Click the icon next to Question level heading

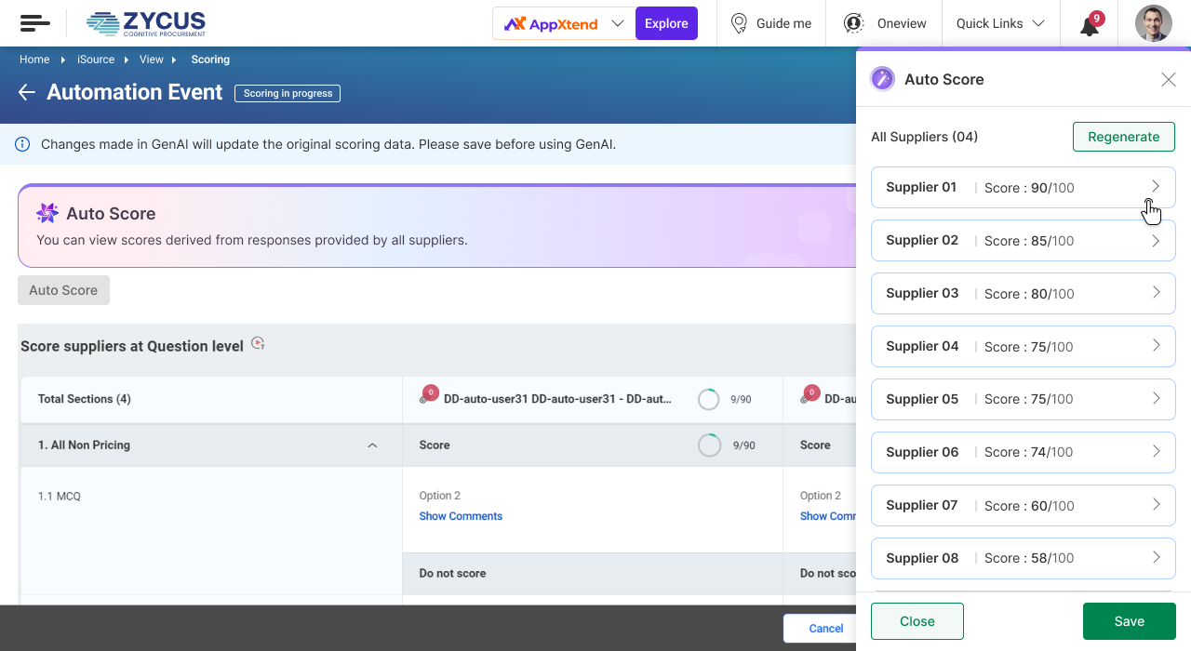(x=259, y=344)
